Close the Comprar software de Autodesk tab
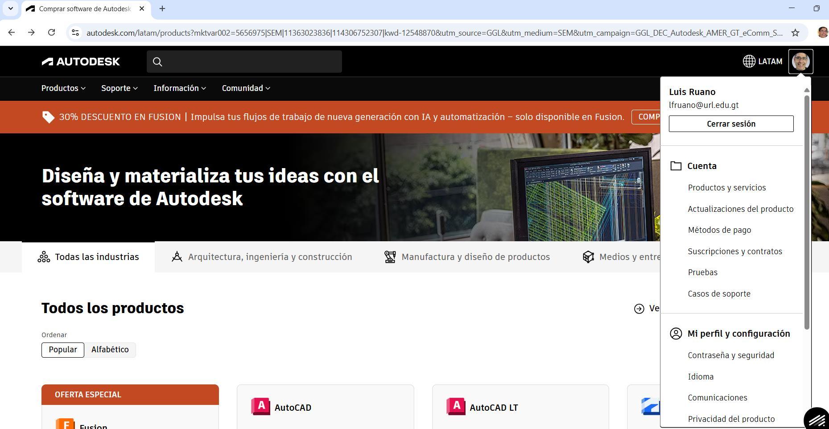829x429 pixels. coord(142,8)
